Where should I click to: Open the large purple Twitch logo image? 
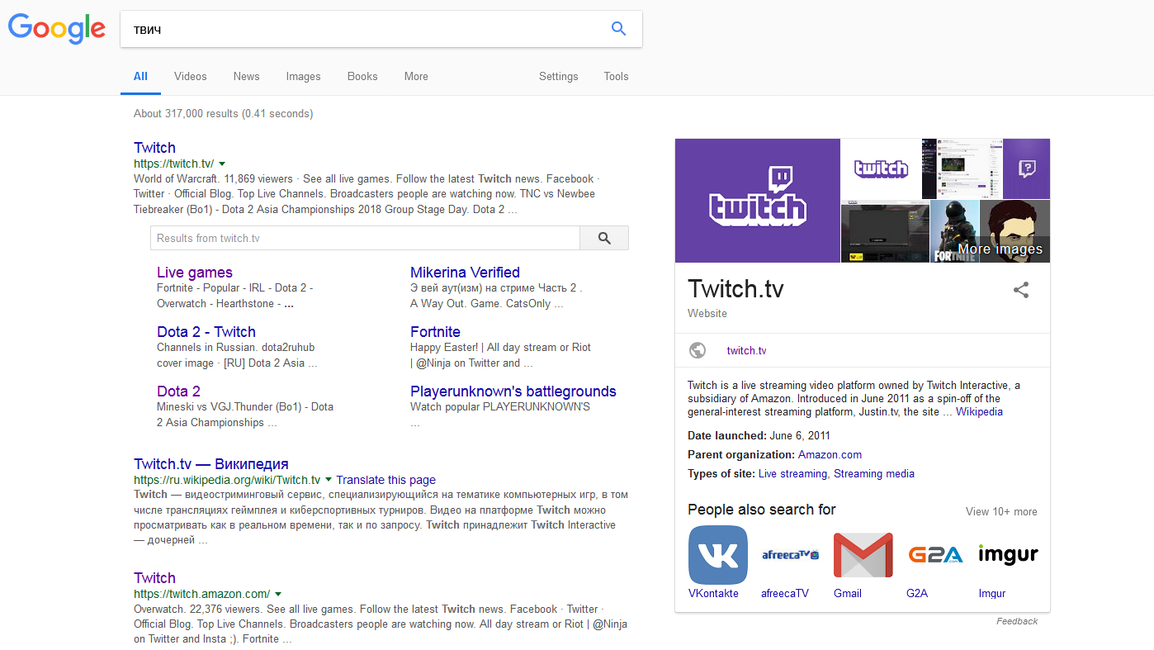tap(757, 201)
